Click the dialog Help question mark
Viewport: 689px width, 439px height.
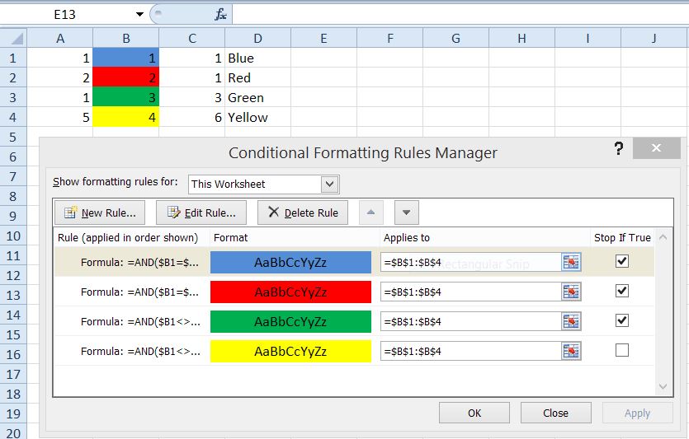pyautogui.click(x=618, y=149)
